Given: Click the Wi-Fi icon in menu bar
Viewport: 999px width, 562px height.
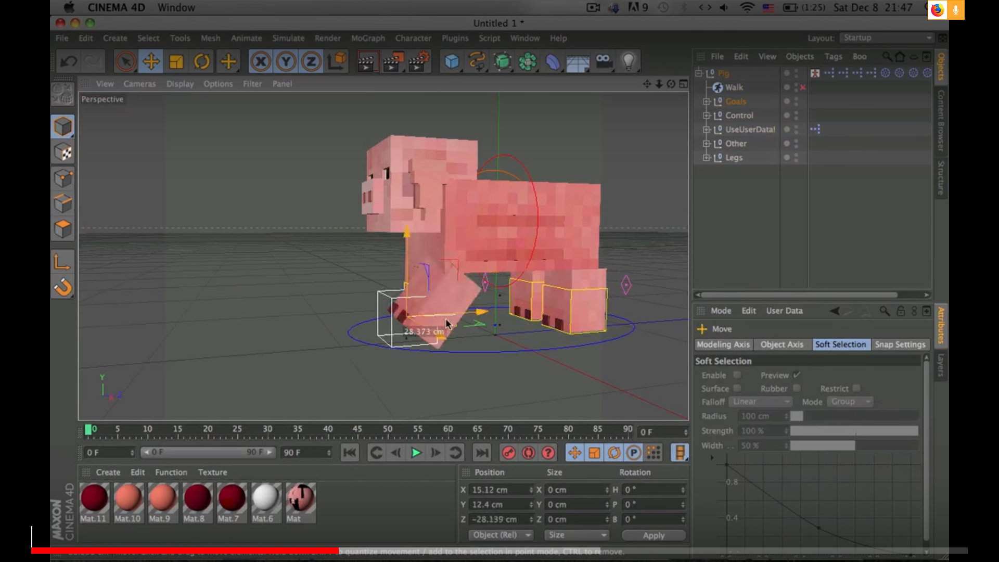Looking at the screenshot, I should pos(747,8).
